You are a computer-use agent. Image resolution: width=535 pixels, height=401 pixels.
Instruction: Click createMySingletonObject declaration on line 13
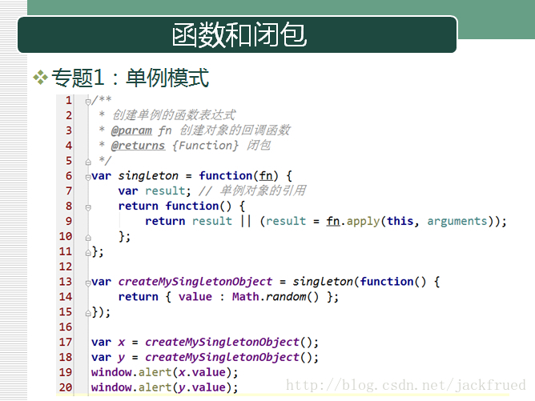(195, 282)
